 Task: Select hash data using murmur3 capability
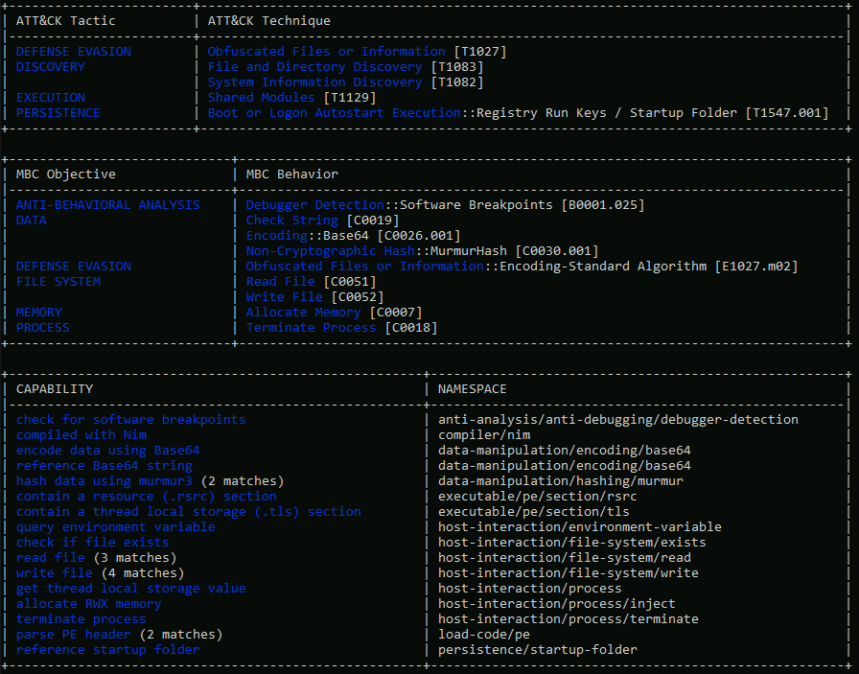(104, 481)
